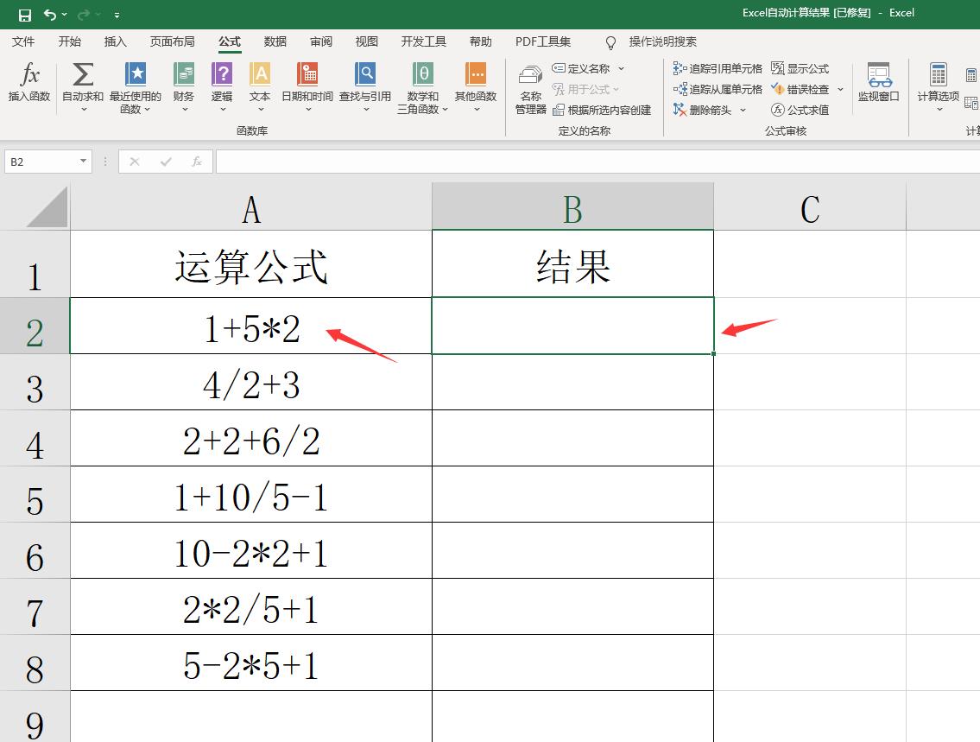Click 追踪从属单元格 button
The image size is (980, 742).
click(718, 89)
